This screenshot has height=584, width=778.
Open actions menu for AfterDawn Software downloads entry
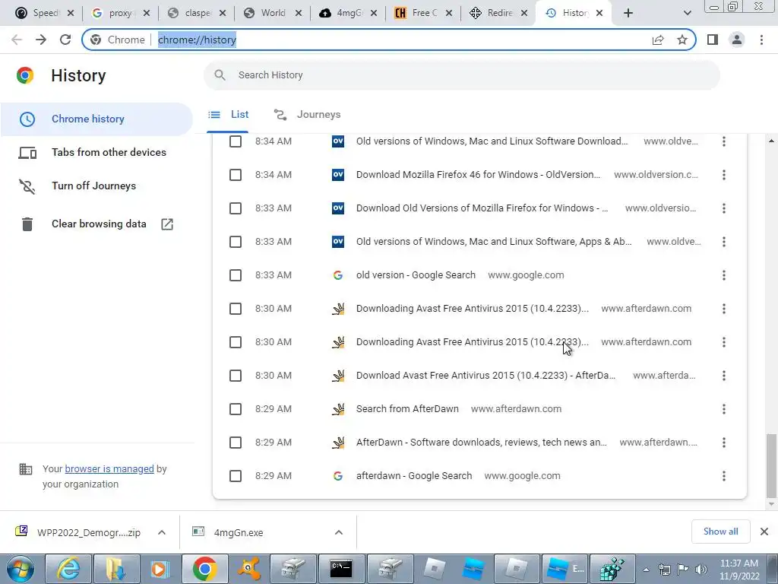tap(724, 443)
